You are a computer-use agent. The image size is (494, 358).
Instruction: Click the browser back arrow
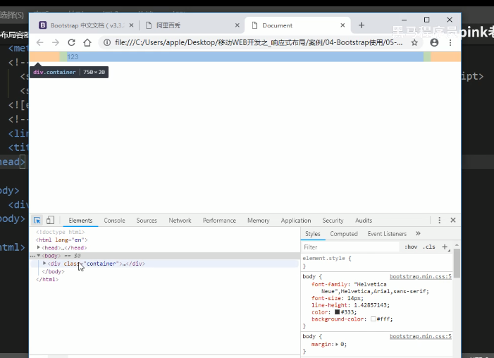(x=39, y=42)
